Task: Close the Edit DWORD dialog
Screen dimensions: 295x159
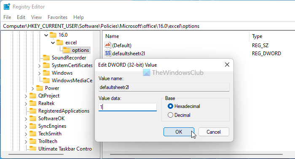Action: (x=227, y=65)
